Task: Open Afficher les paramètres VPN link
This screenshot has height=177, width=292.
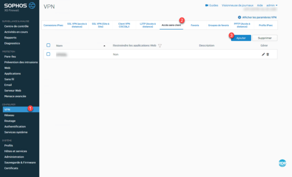Action: 259,18
